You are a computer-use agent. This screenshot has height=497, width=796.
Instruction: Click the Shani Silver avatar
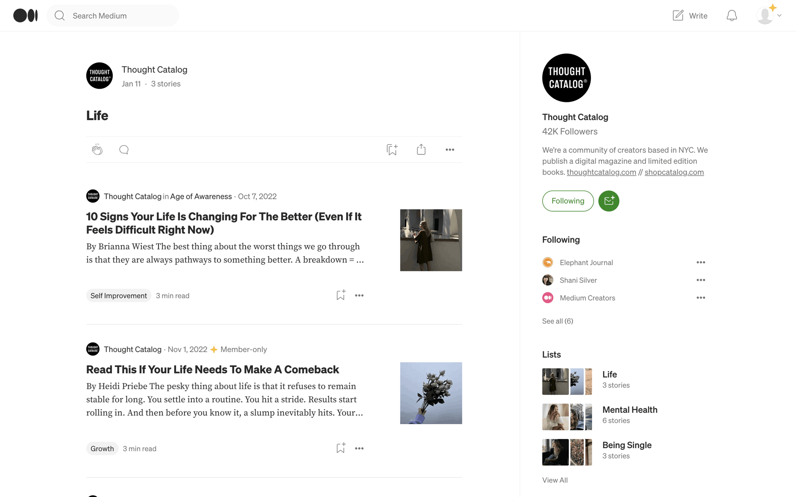(548, 280)
